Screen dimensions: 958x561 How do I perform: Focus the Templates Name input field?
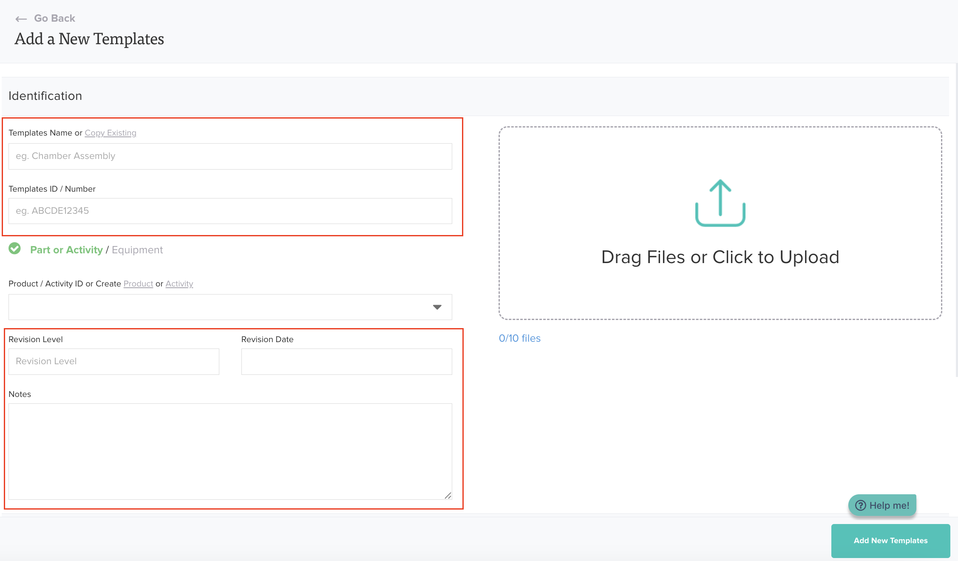(230, 156)
